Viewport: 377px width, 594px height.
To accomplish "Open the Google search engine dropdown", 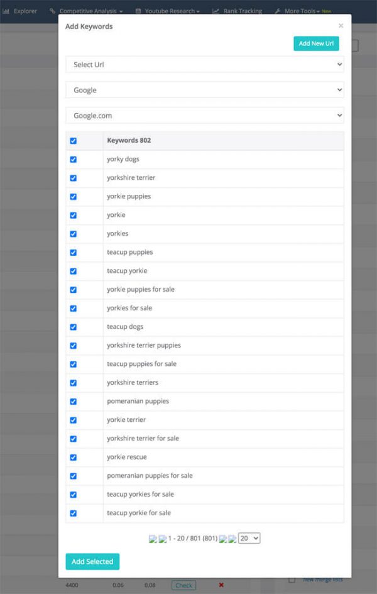I will (204, 90).
